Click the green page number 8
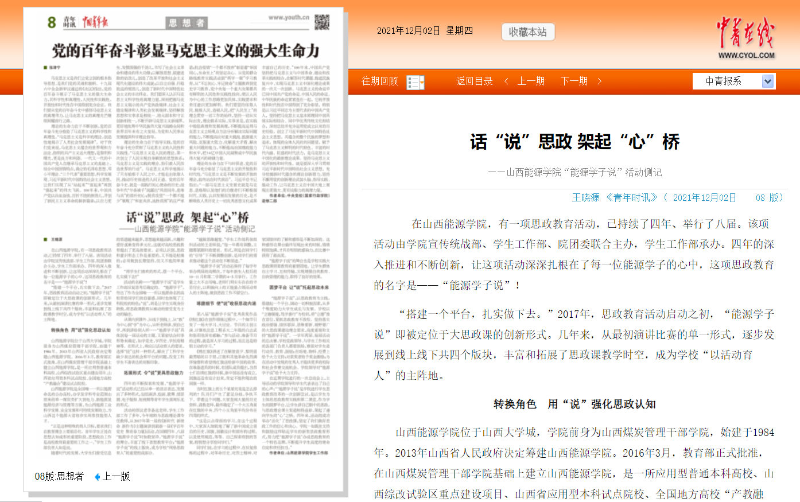The width and height of the screenshot is (800, 502). coord(52,22)
